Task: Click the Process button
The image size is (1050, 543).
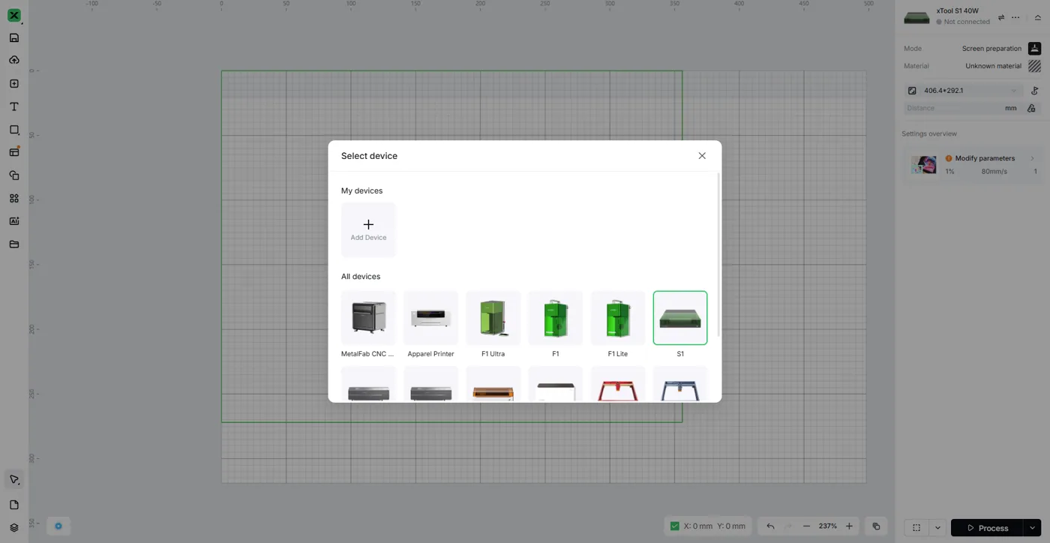Action: coord(988,528)
